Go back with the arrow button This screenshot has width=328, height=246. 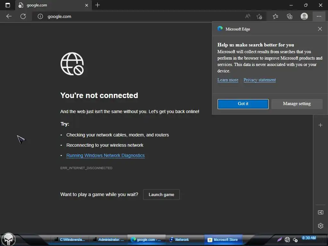[9, 16]
